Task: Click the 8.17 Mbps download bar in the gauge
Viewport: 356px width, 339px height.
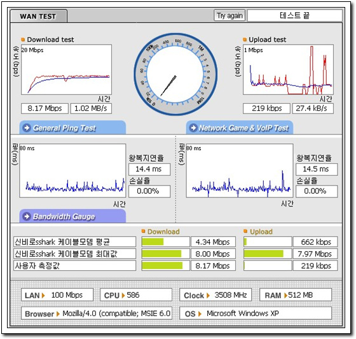Action: [x=165, y=266]
